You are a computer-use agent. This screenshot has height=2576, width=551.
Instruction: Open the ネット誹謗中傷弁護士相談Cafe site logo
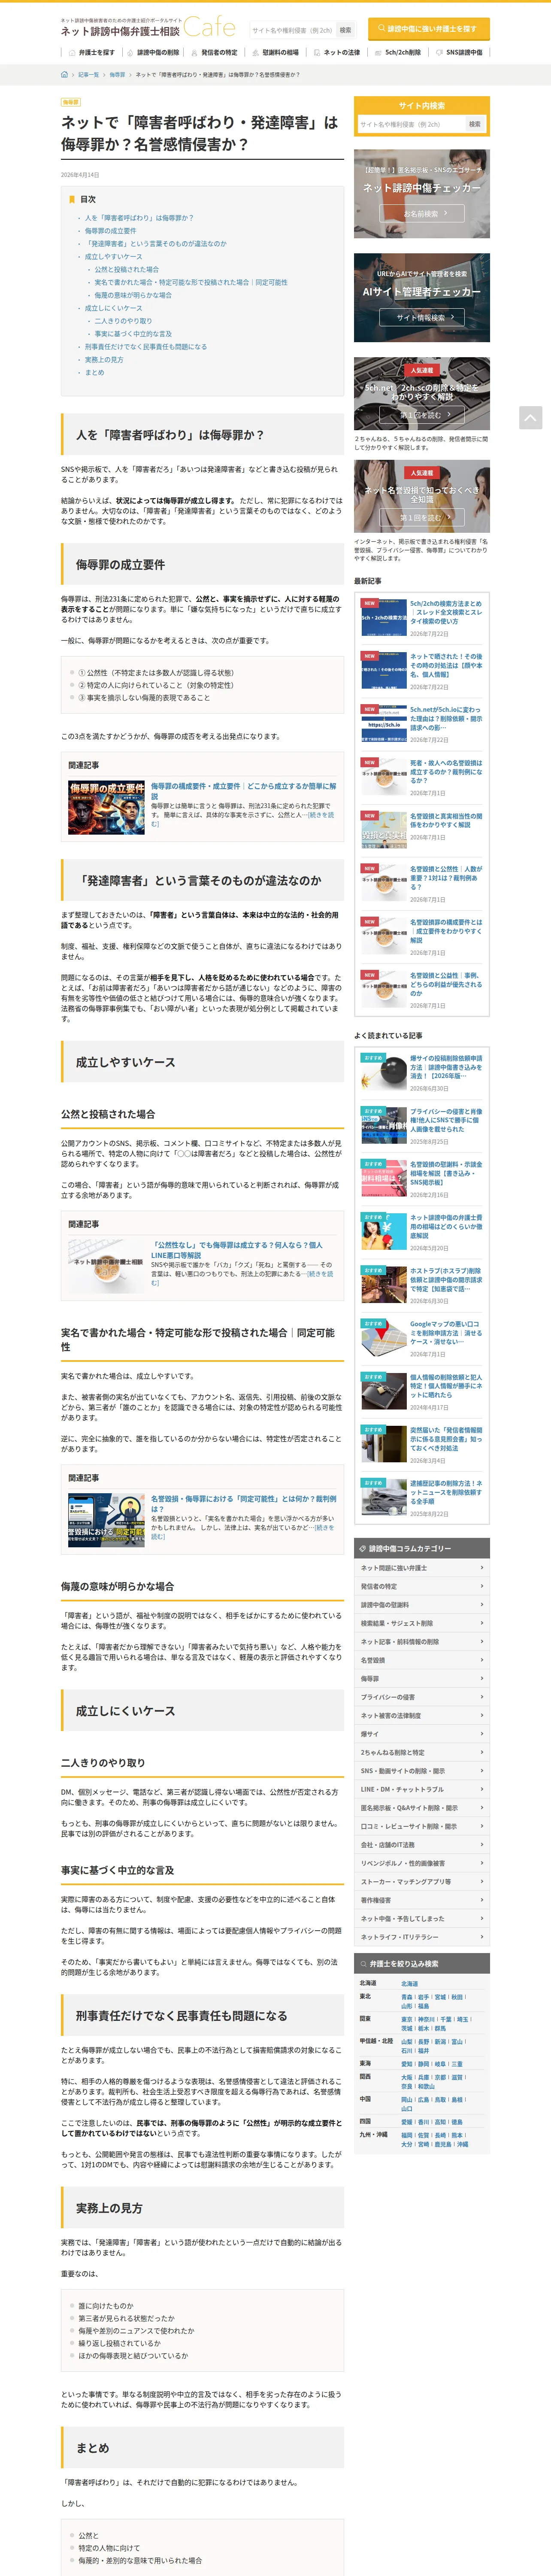click(148, 28)
